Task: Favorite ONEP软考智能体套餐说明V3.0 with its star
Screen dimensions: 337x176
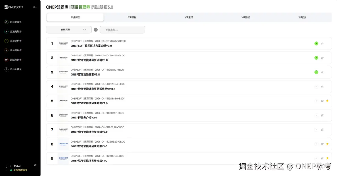Action: 322,58
